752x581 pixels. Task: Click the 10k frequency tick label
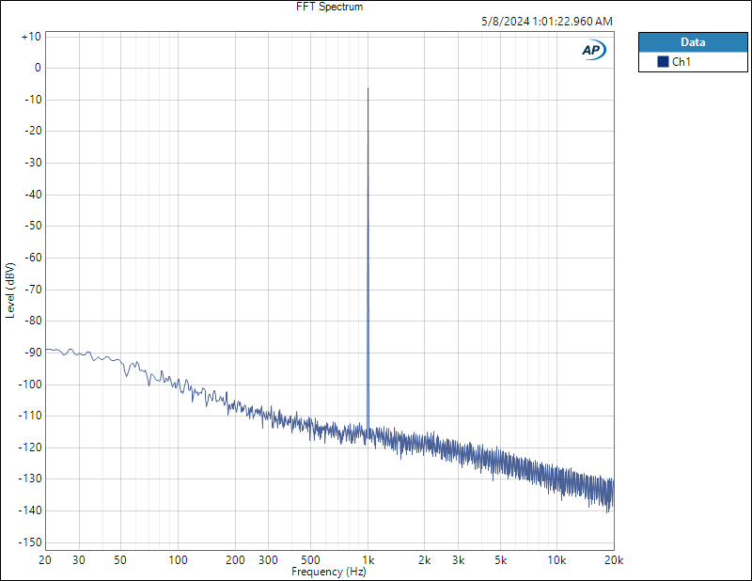556,560
